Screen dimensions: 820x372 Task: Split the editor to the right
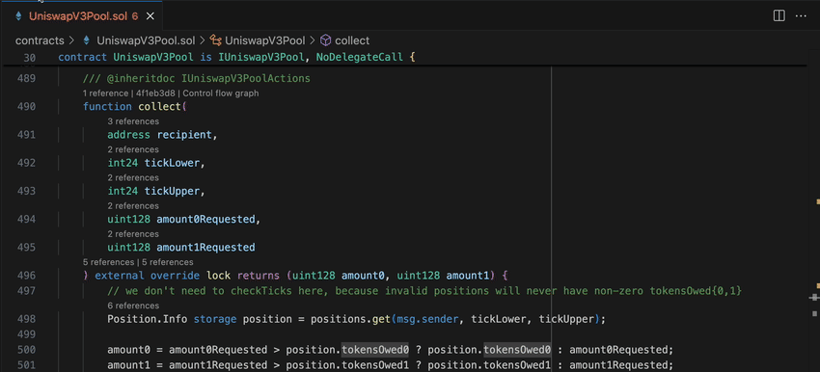779,15
